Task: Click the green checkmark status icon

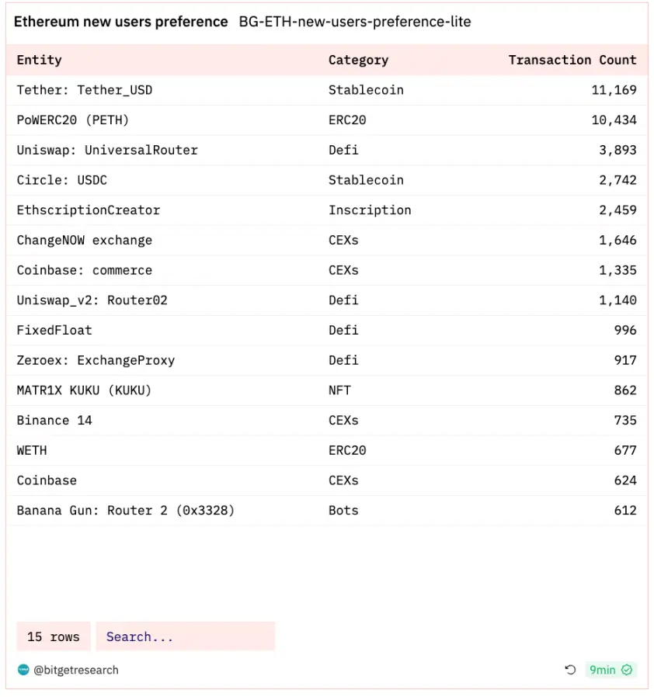Action: pyautogui.click(x=627, y=670)
